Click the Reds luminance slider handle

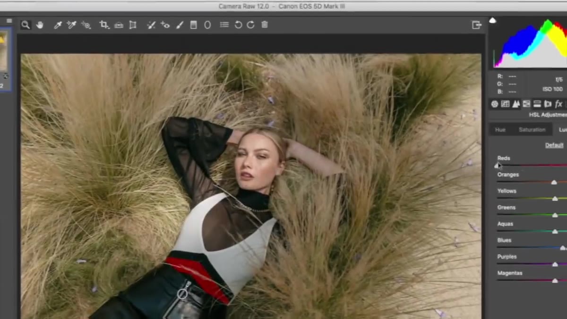point(497,166)
